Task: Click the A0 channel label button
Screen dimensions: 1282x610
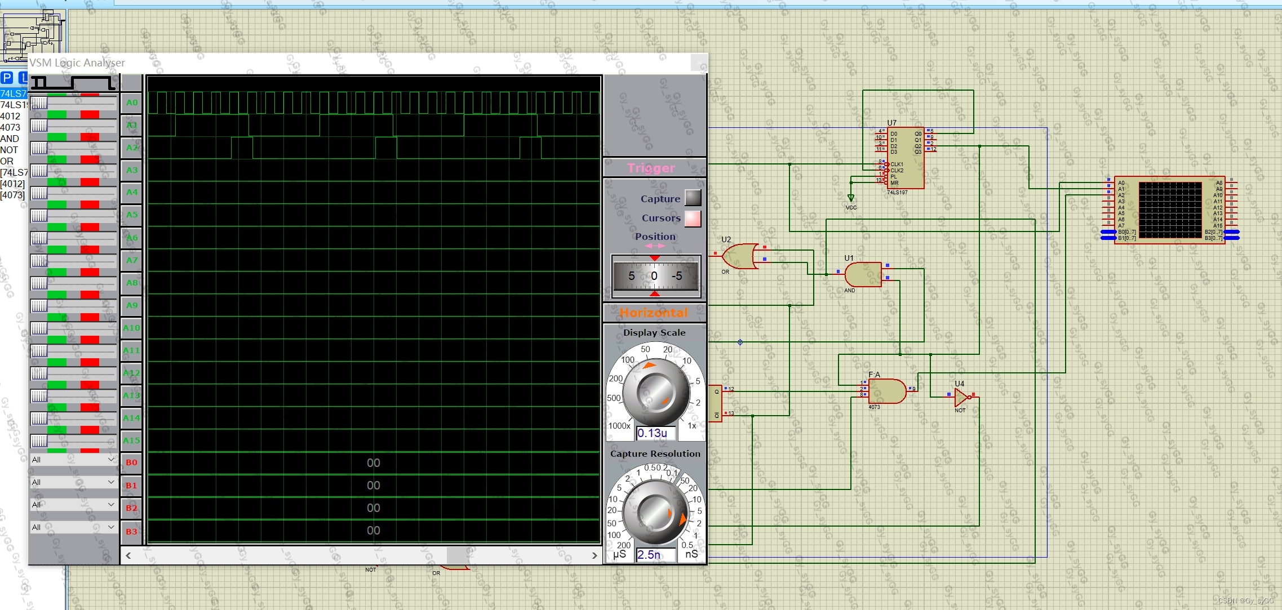Action: [131, 103]
